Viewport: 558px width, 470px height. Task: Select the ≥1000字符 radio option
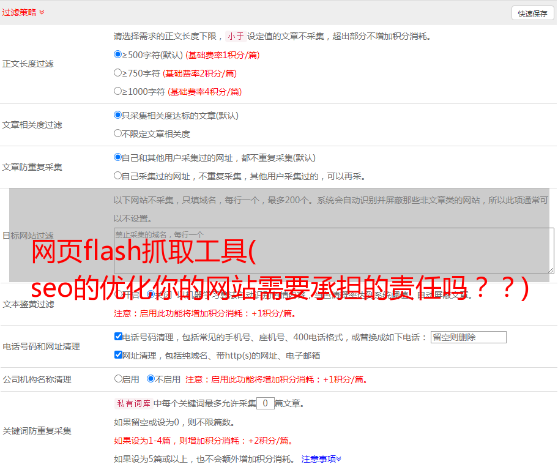[117, 91]
